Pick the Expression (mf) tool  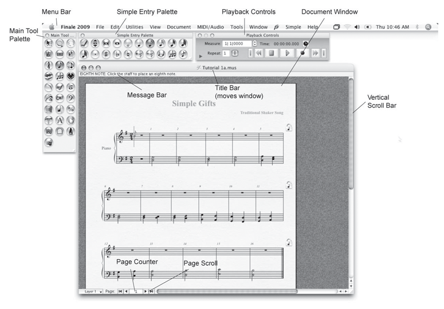point(60,87)
